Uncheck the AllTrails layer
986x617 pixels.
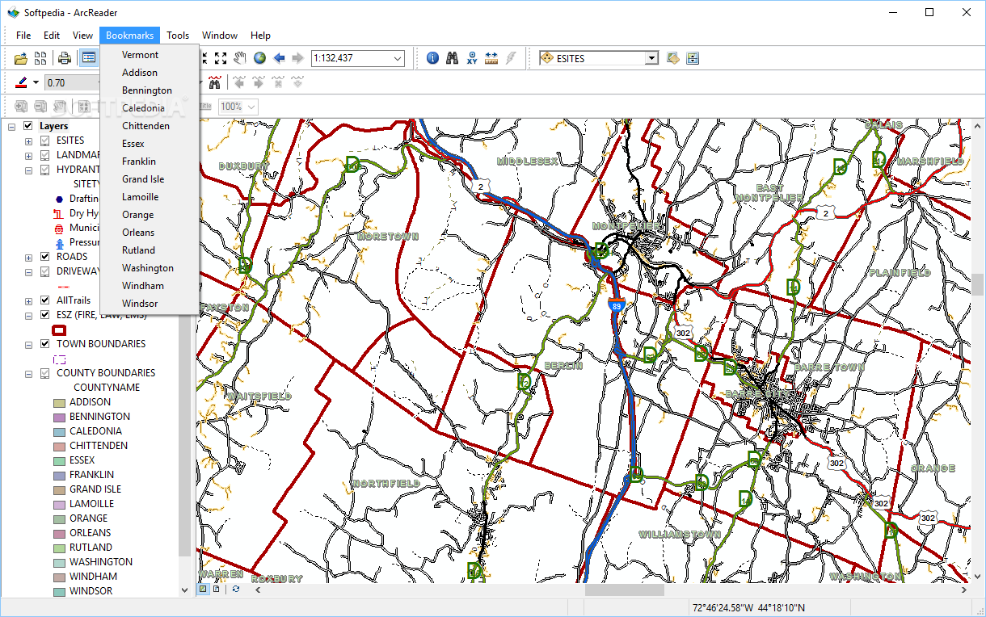point(45,300)
